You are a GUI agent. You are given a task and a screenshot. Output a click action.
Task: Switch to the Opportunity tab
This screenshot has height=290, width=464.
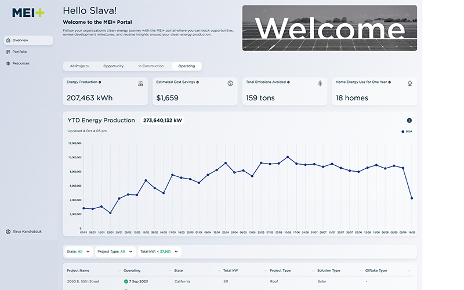(x=114, y=66)
